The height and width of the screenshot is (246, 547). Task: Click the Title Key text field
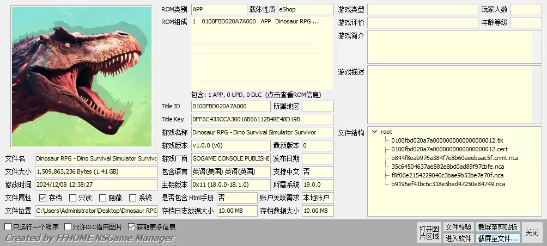pos(262,119)
